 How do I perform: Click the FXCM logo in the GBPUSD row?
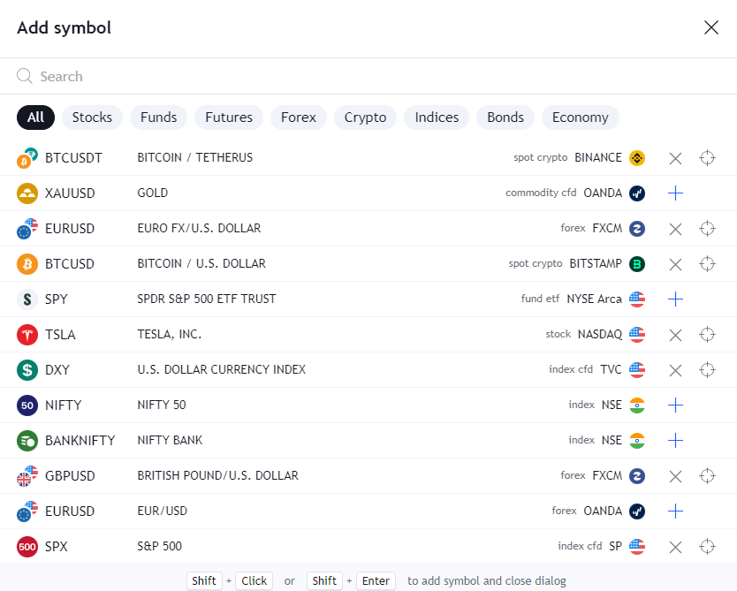637,476
